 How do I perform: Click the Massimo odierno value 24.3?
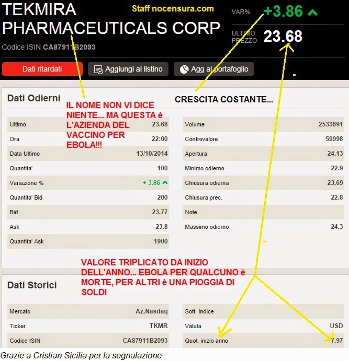(337, 227)
